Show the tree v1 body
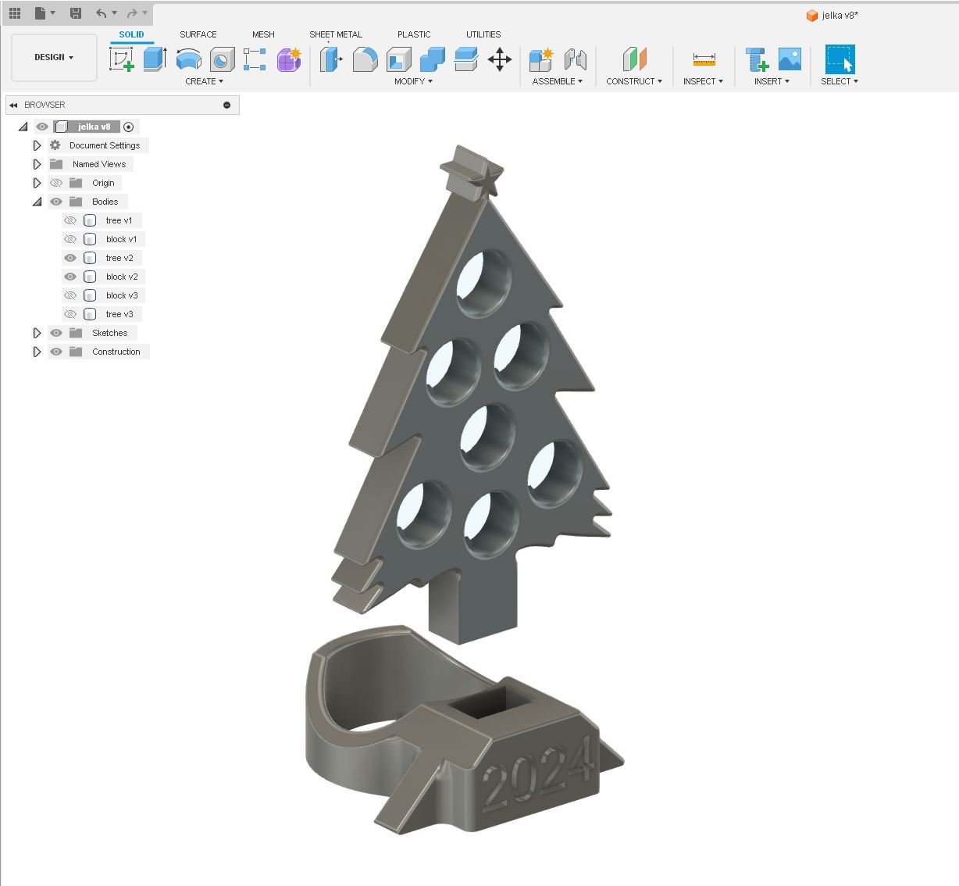The width and height of the screenshot is (959, 886). 70,220
